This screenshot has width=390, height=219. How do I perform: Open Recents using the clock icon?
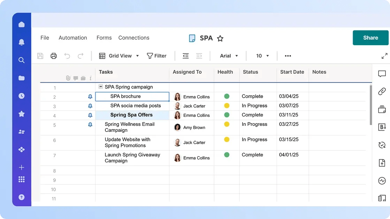point(21,96)
